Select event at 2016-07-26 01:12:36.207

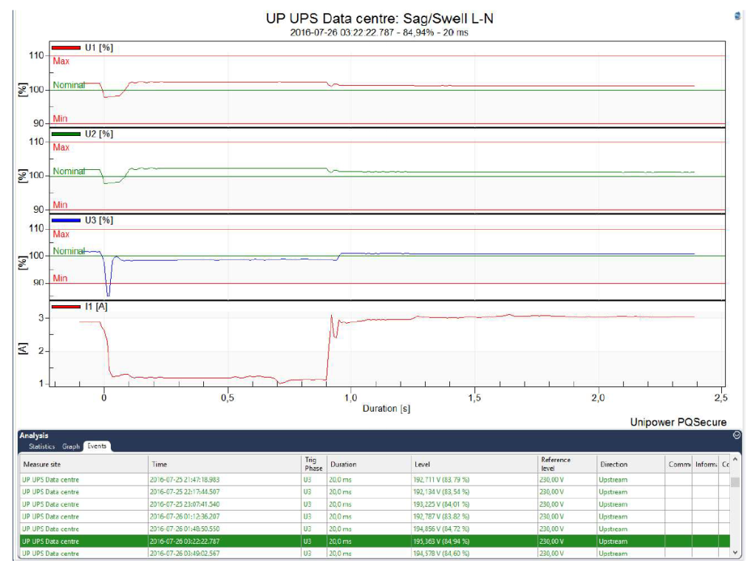(x=374, y=517)
